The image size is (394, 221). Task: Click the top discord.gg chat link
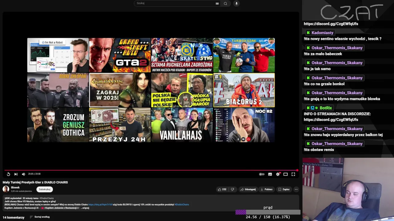coord(331,24)
